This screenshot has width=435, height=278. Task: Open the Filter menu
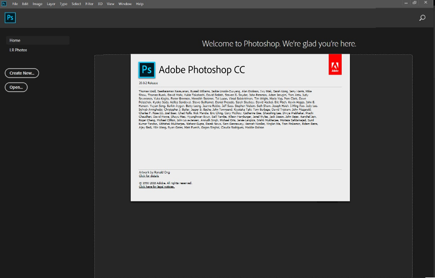pos(89,4)
